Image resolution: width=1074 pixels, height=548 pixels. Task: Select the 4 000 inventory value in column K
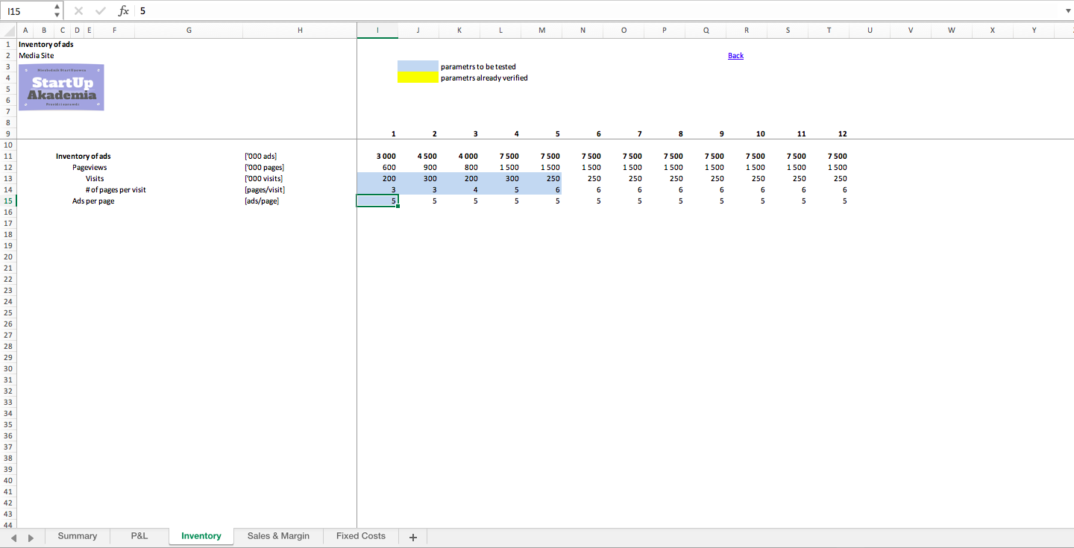[x=459, y=157]
